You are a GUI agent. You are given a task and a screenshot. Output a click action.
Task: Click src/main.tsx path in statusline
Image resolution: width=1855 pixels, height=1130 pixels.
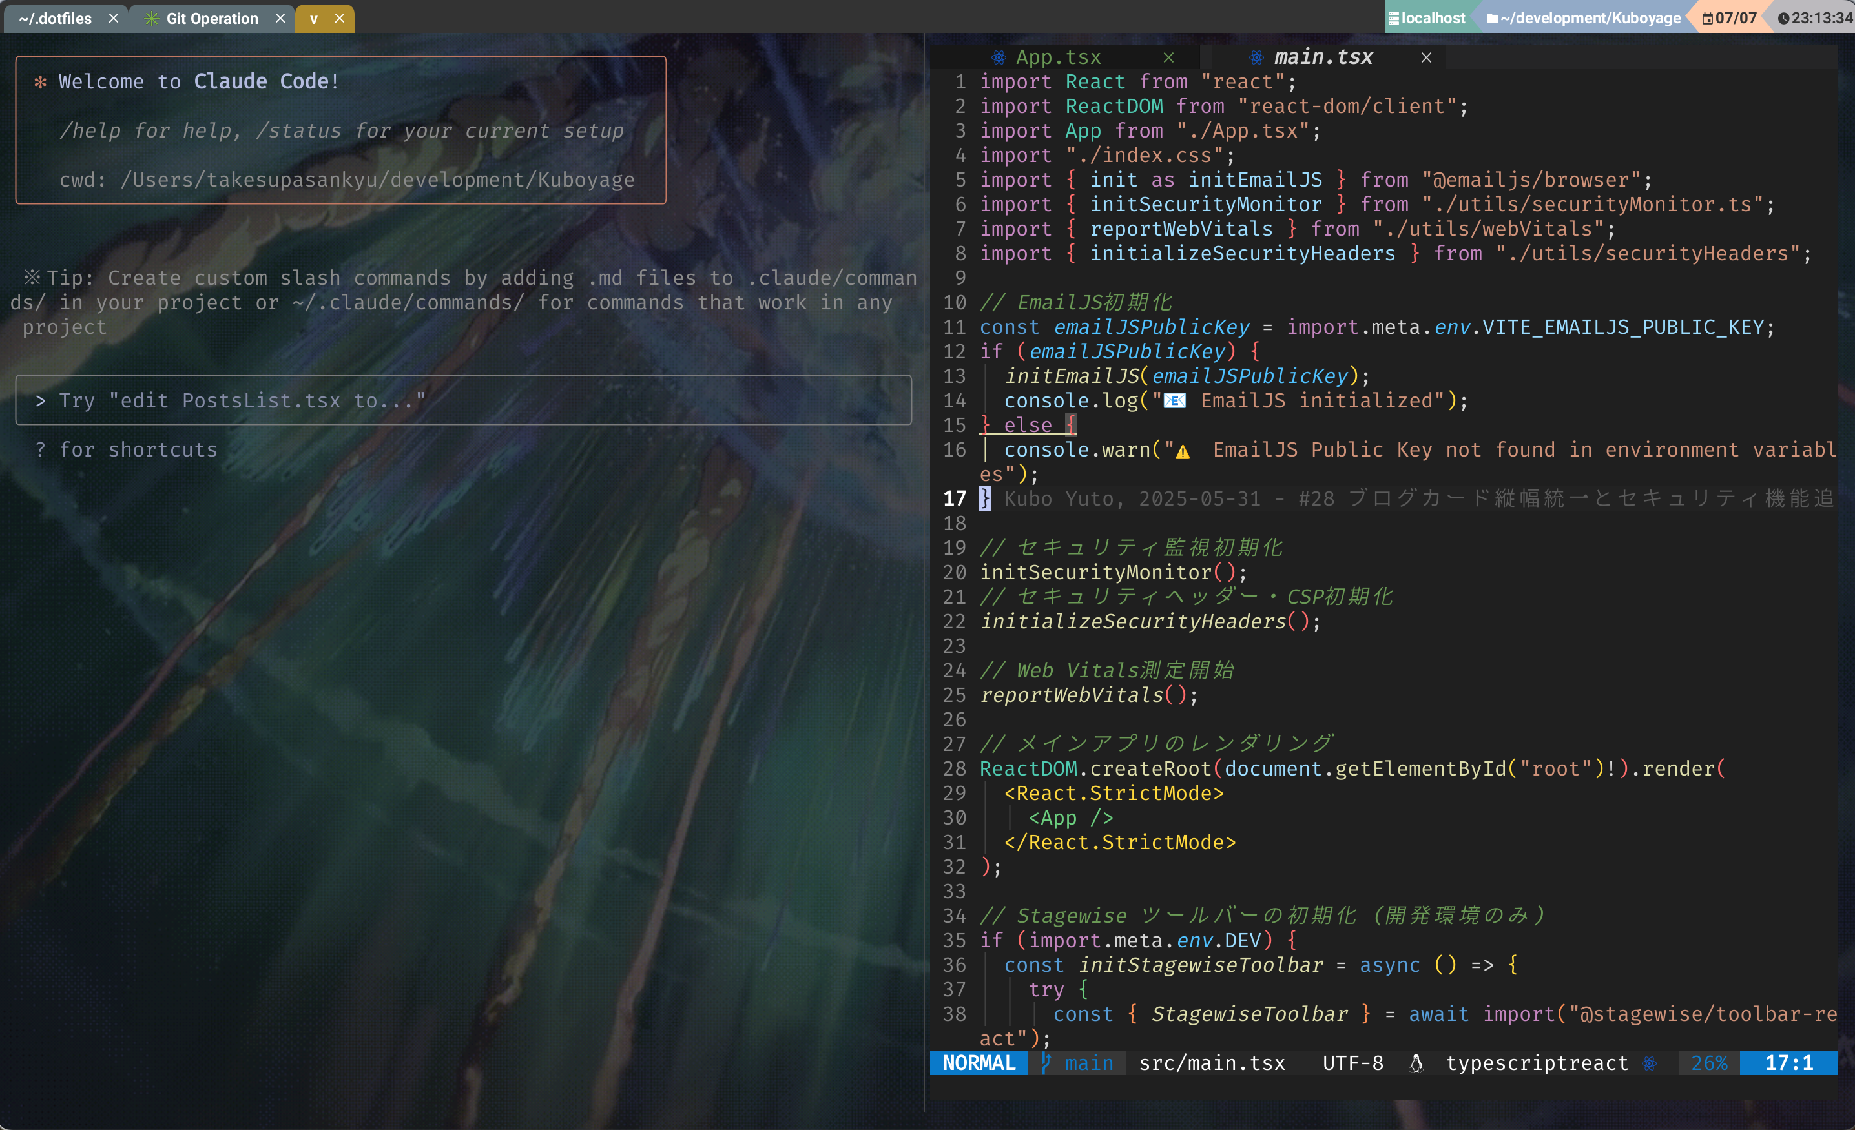1212,1062
